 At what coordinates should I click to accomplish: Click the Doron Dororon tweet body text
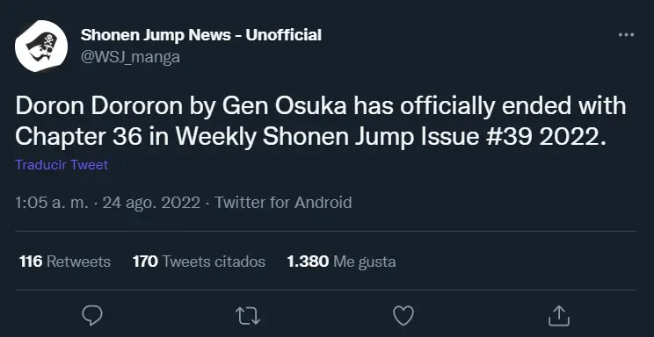pos(320,122)
